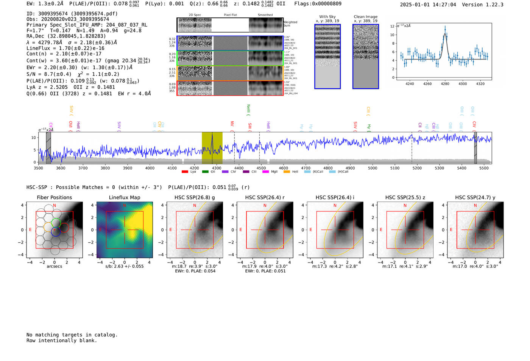The width and height of the screenshot is (530, 361).
Task: Click the timestamp 2025-01-01 14:27:04
Action: click(428, 5)
